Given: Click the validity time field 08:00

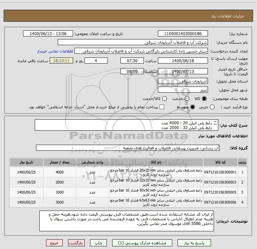Looking at the screenshot, I should pyautogui.click(x=132, y=72).
